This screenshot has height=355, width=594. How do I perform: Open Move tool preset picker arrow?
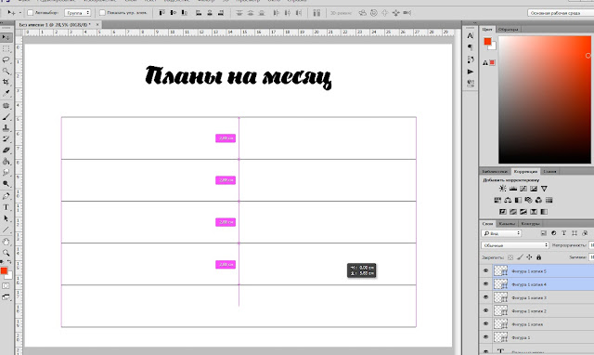pyautogui.click(x=20, y=13)
